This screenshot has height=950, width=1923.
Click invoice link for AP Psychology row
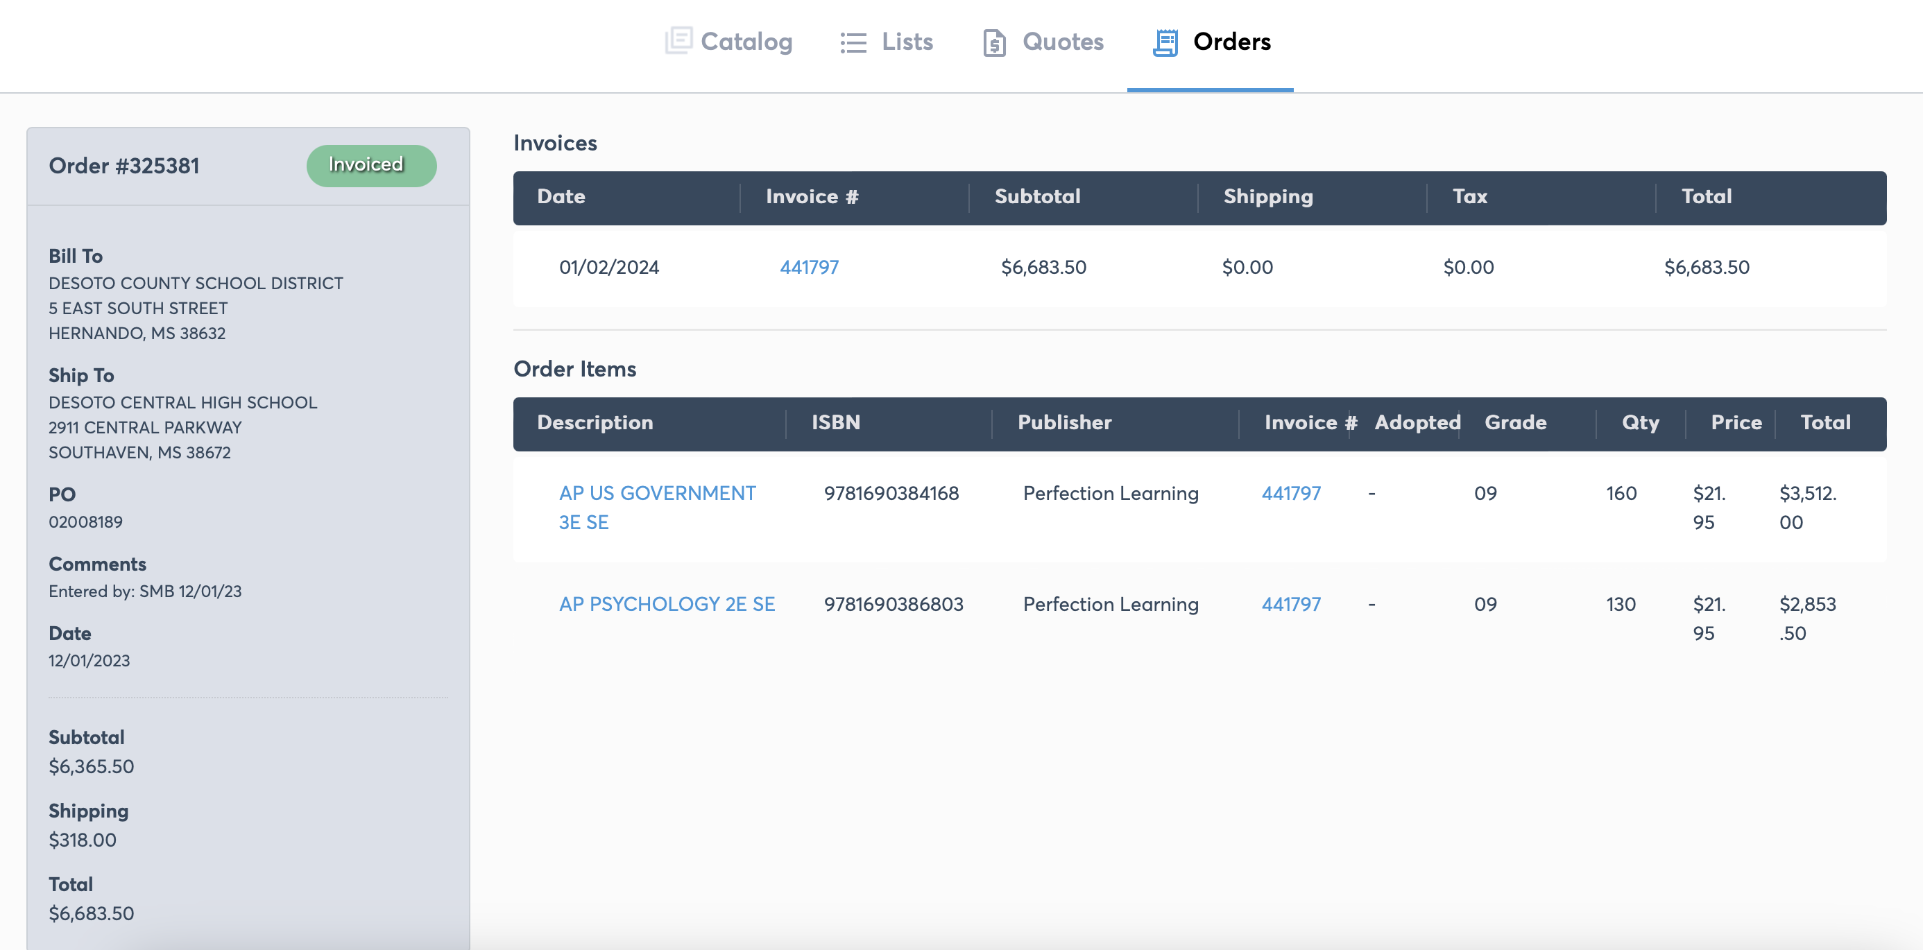tap(1291, 604)
